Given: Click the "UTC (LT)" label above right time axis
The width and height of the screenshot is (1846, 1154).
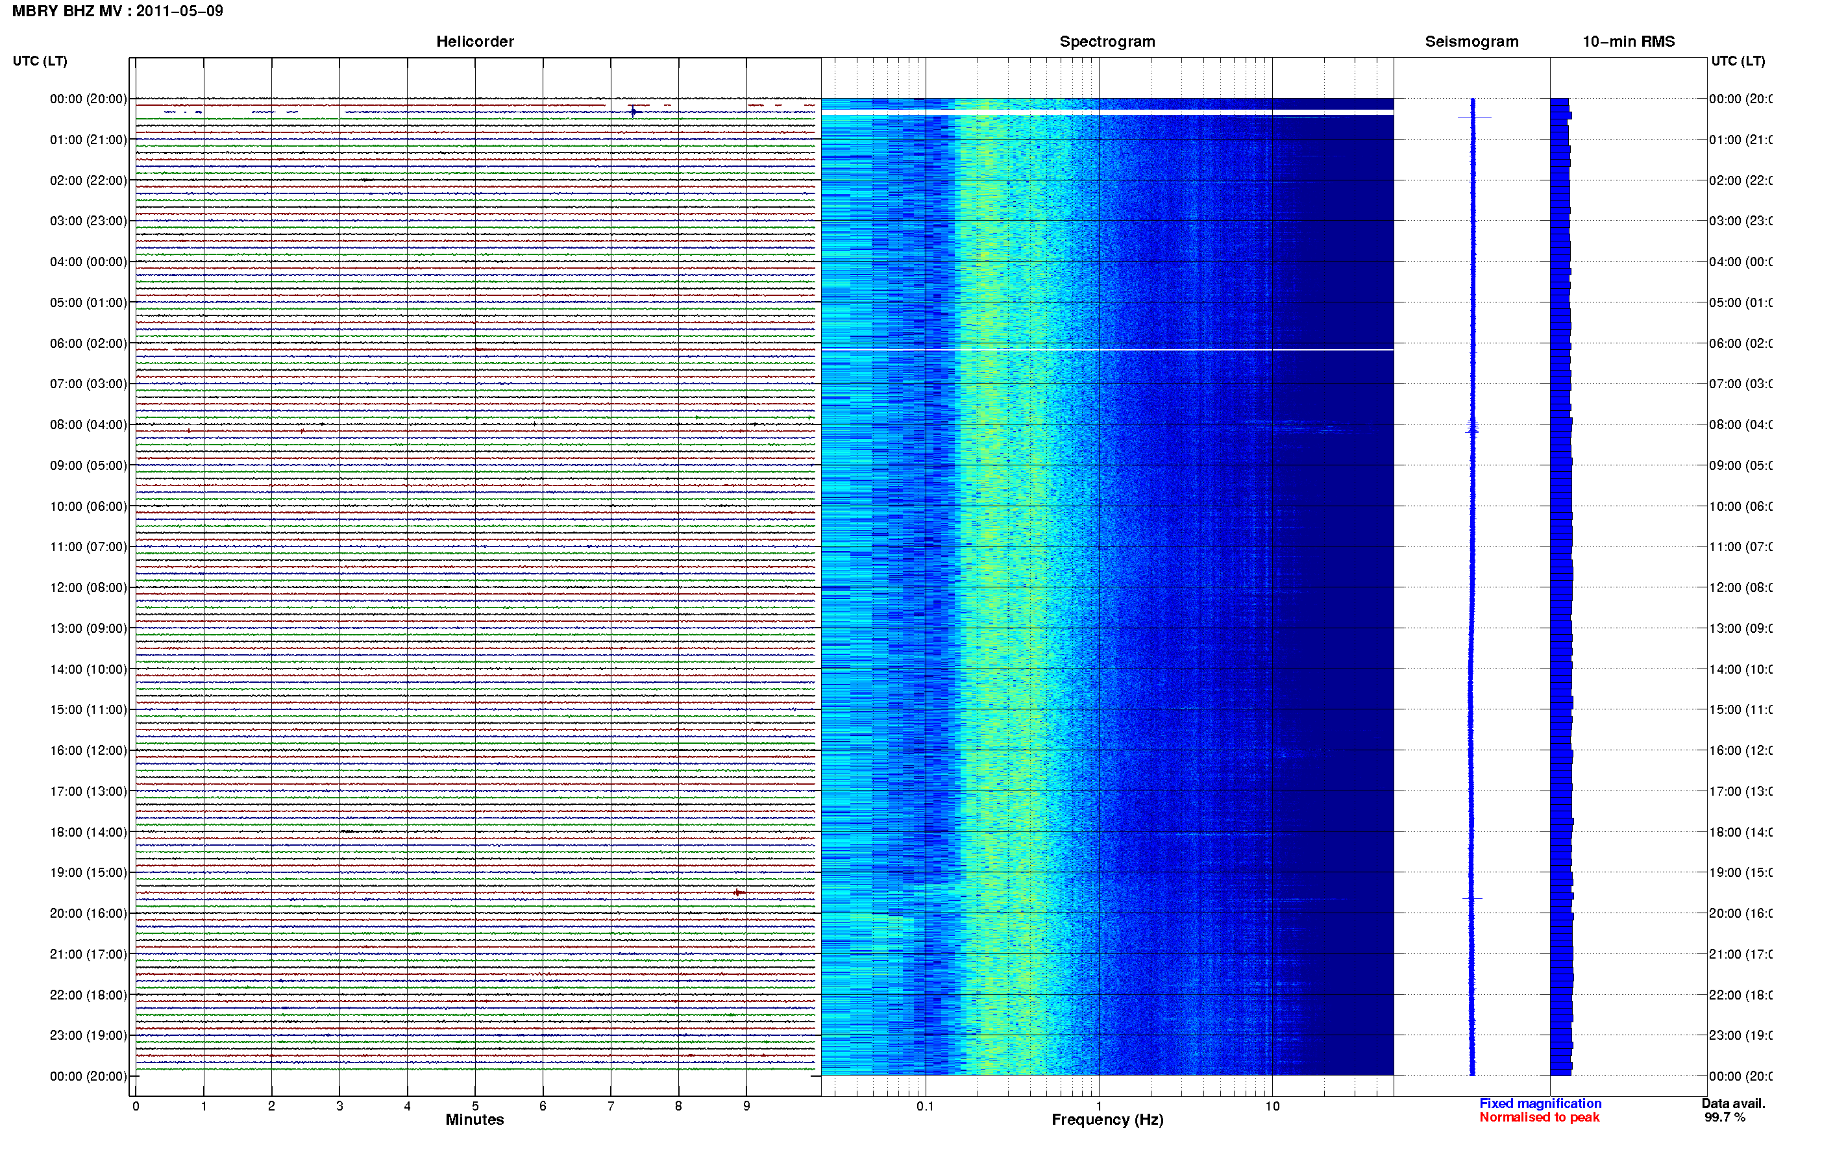Looking at the screenshot, I should click(1738, 61).
